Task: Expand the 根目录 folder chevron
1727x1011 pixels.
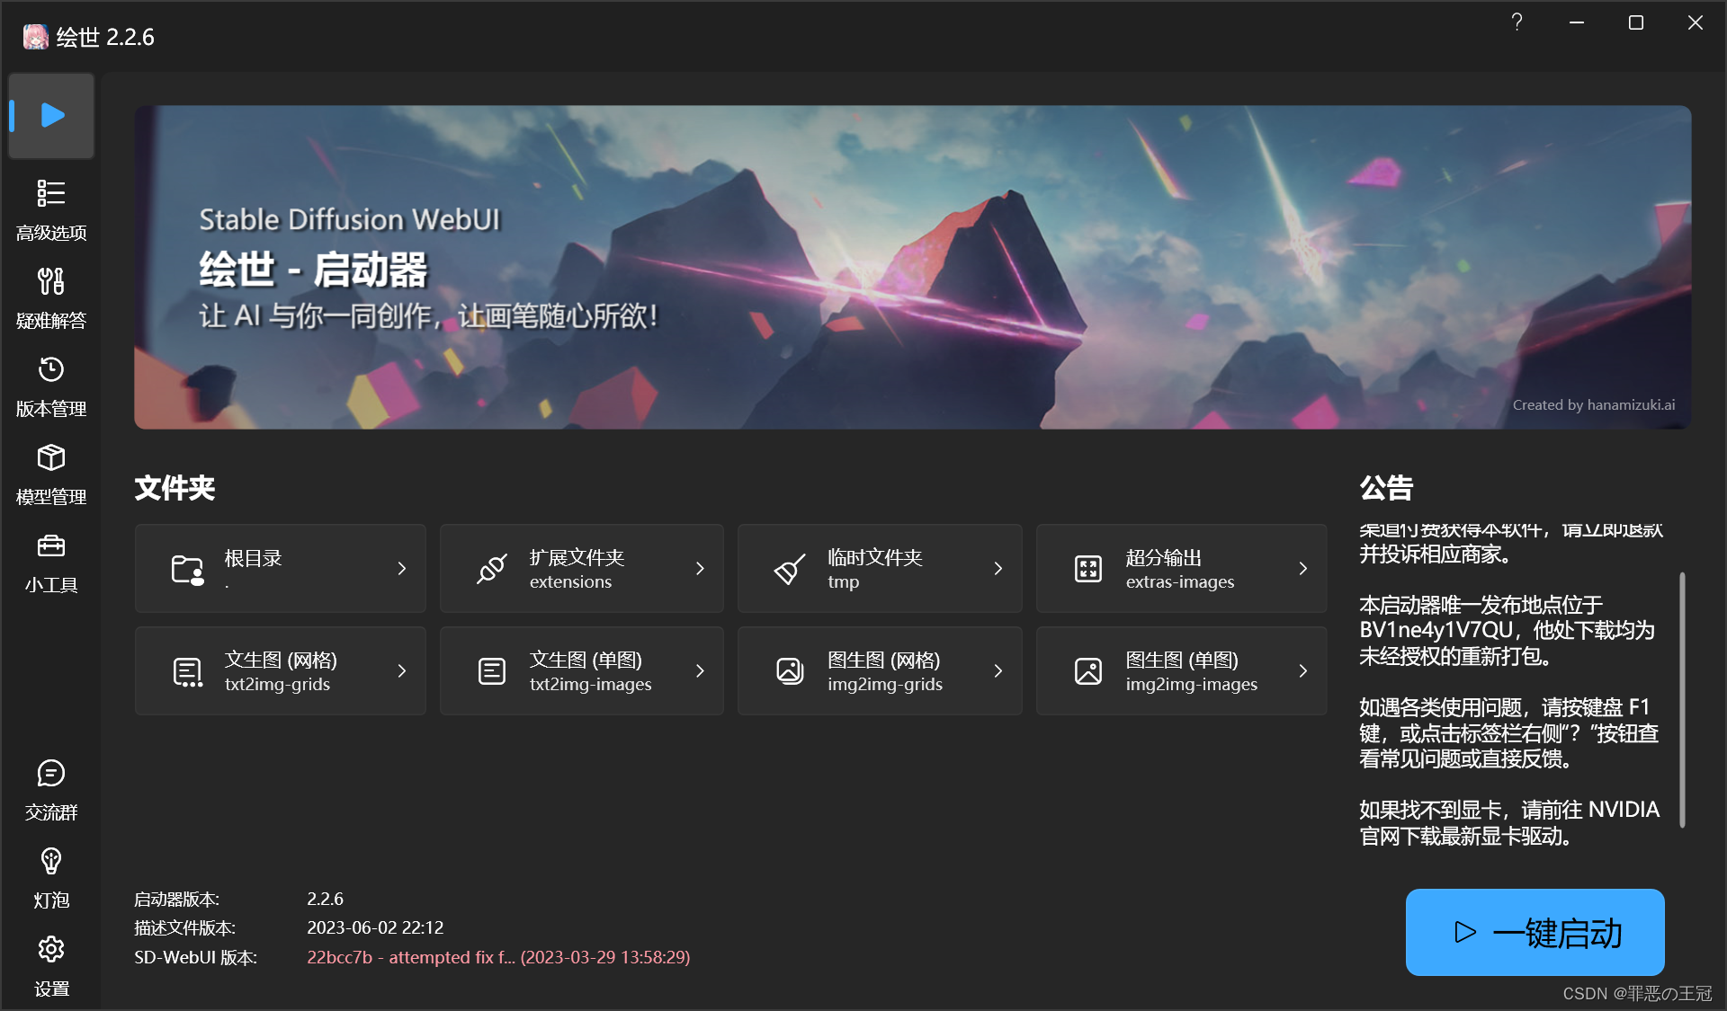Action: [x=401, y=568]
